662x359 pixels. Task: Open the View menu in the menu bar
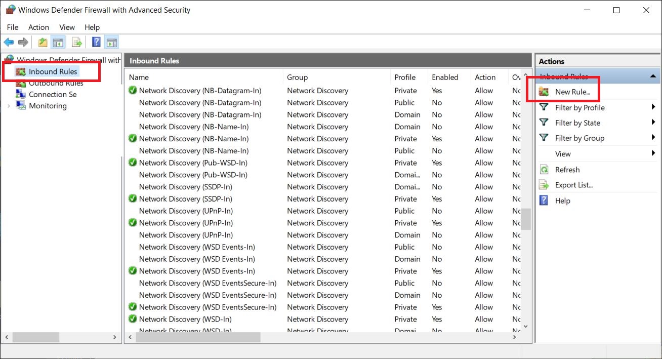pyautogui.click(x=67, y=27)
